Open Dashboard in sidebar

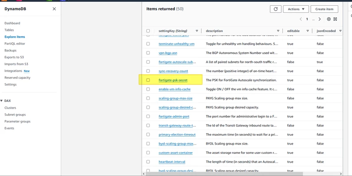coord(12,23)
